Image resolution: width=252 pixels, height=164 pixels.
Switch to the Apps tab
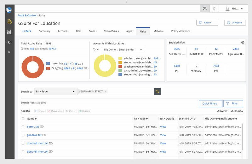[129, 31]
